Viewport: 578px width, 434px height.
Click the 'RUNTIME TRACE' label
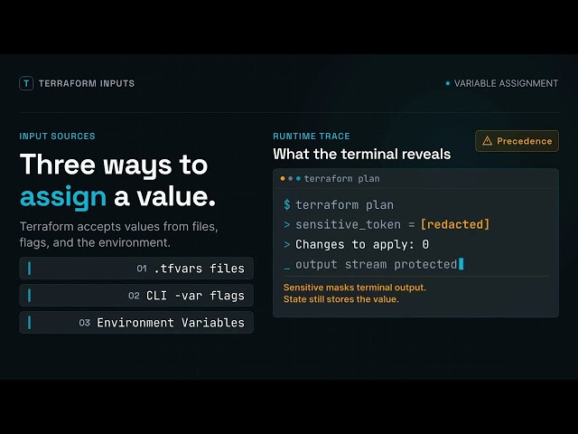pos(312,137)
